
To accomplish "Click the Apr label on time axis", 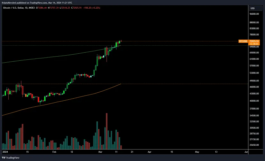I will (x=149, y=152).
